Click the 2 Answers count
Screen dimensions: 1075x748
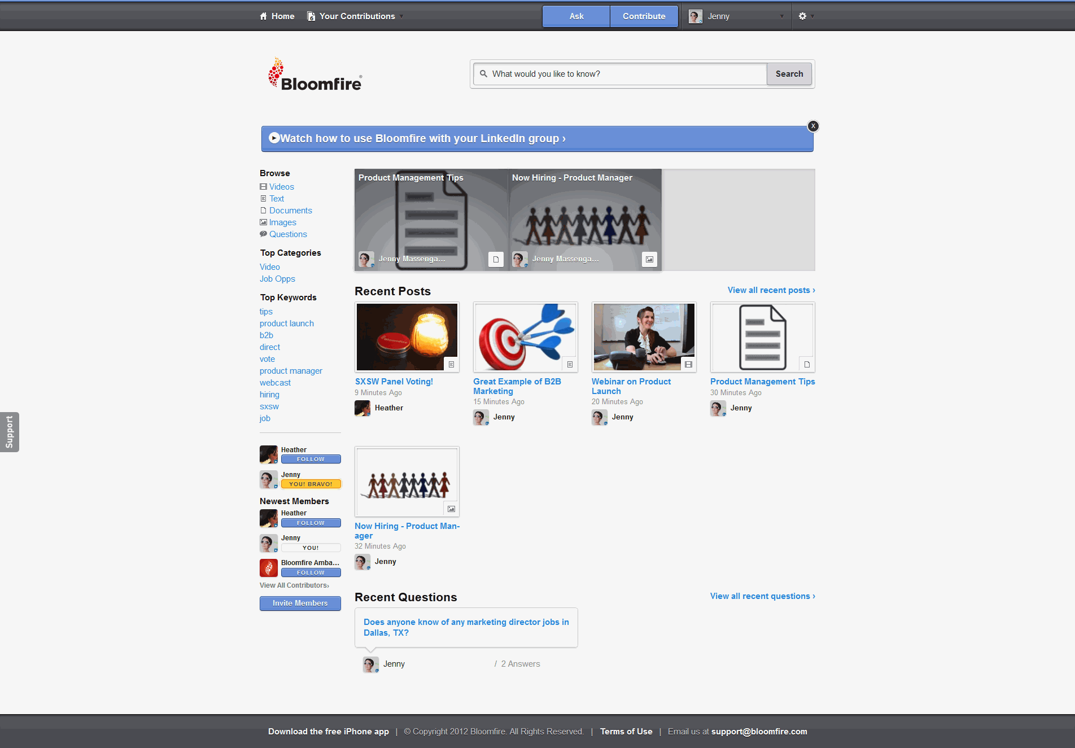pyautogui.click(x=521, y=664)
